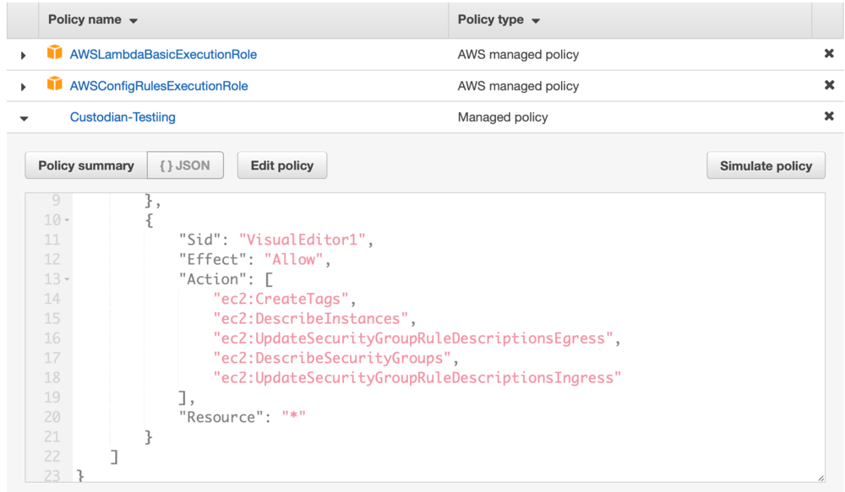Click the orange cube icon beside AWSLambdaBasicExecutionRole
This screenshot has width=845, height=492.
54,54
